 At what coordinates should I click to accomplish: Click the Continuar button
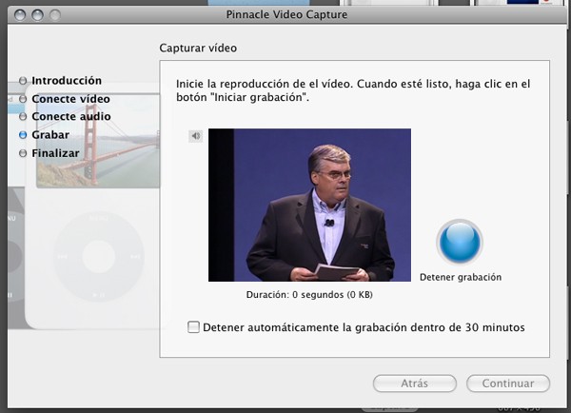pos(508,383)
